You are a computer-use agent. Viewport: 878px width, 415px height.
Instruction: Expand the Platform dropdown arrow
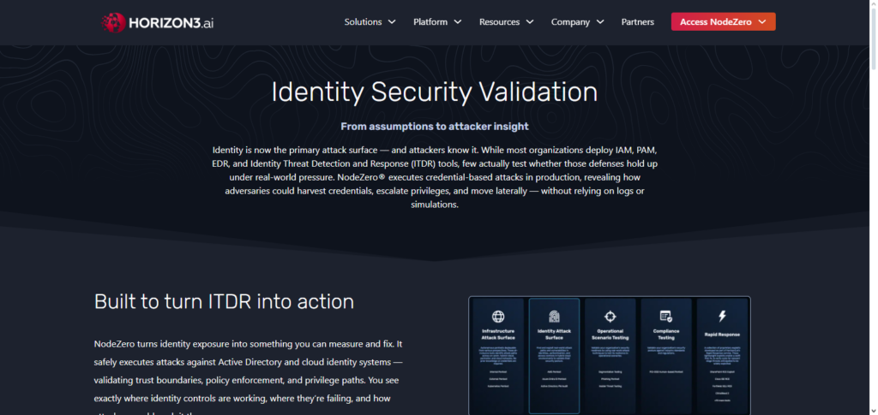point(458,22)
